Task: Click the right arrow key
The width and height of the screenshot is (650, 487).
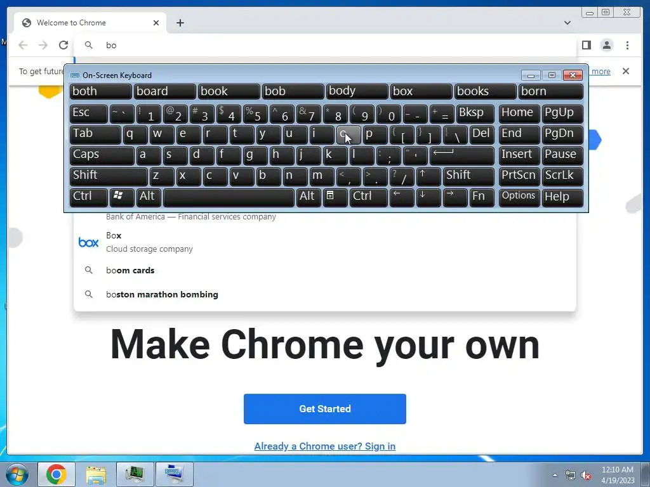Action: [x=455, y=198]
